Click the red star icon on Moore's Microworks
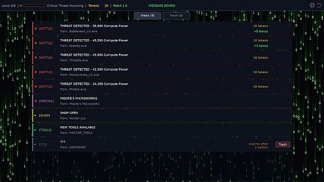Viewport: 324px width, 182px height. point(36,101)
